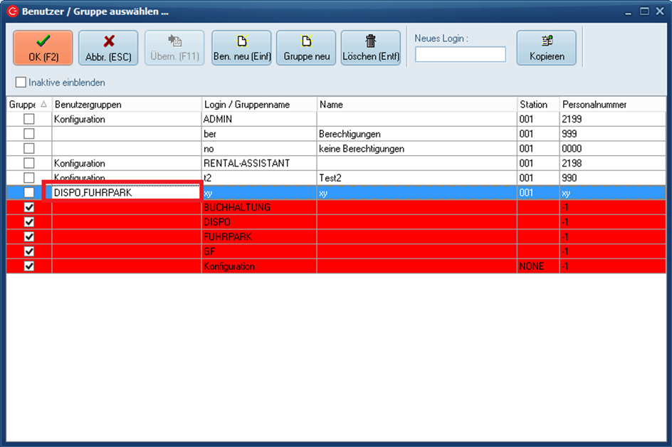The height and width of the screenshot is (447, 672).
Task: Check the Gruppe checkbox for ADMIN row
Action: click(29, 119)
